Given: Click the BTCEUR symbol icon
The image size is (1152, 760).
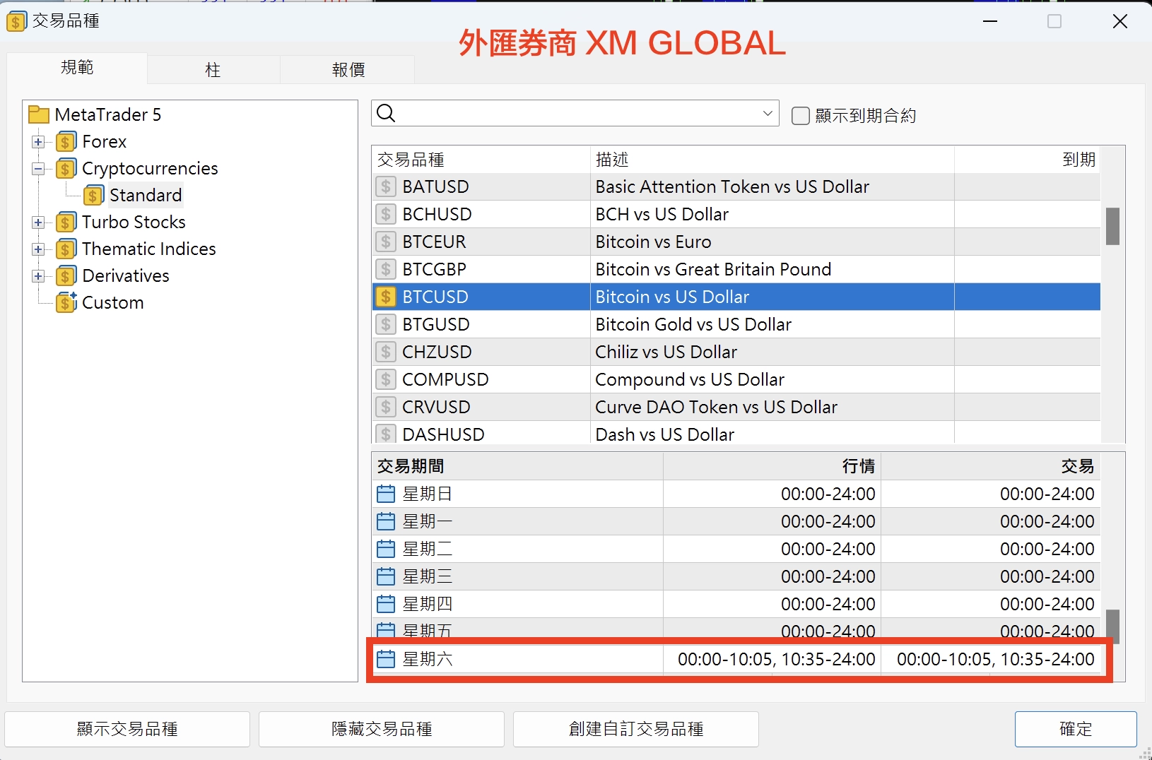Looking at the screenshot, I should [386, 242].
